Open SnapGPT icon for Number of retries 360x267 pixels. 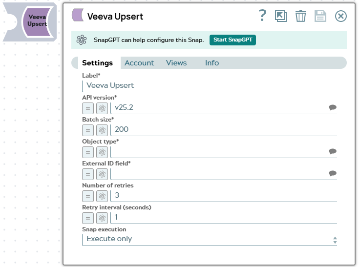click(x=102, y=196)
